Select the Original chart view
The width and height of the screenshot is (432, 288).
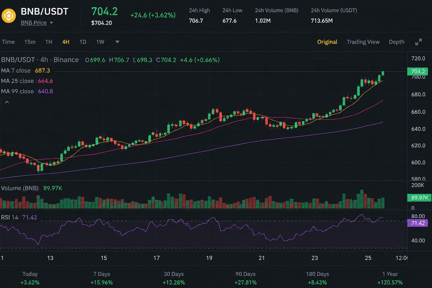pos(327,42)
